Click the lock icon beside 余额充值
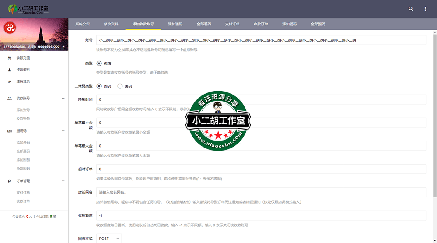 click(x=10, y=58)
